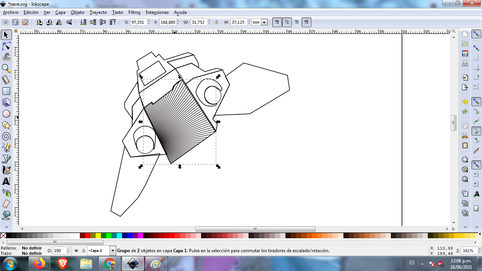Select the Pencil freehand tool
Image resolution: width=482 pixels, height=271 pixels.
[6, 148]
